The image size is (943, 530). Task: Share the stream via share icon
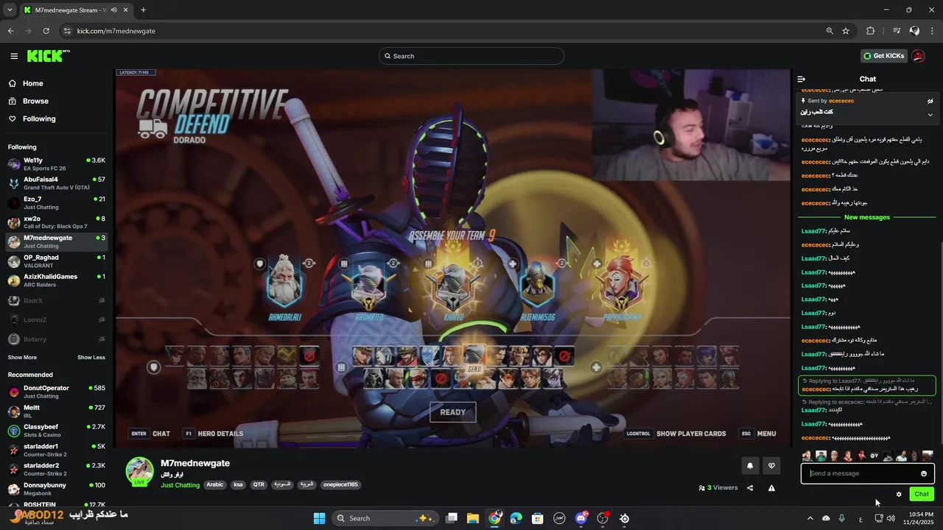750,487
